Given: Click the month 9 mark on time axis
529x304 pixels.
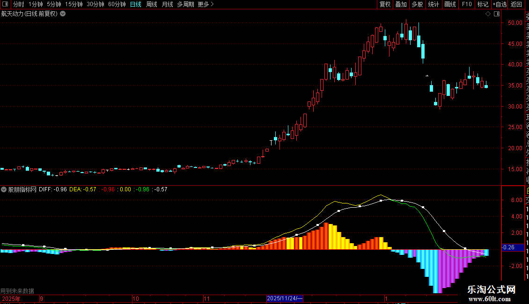Looking at the screenshot, I should 41,298.
